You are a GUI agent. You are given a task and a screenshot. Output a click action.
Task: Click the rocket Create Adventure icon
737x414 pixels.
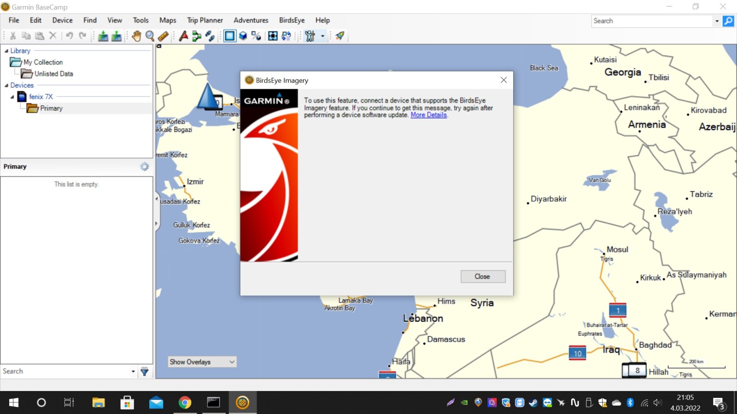pos(340,36)
